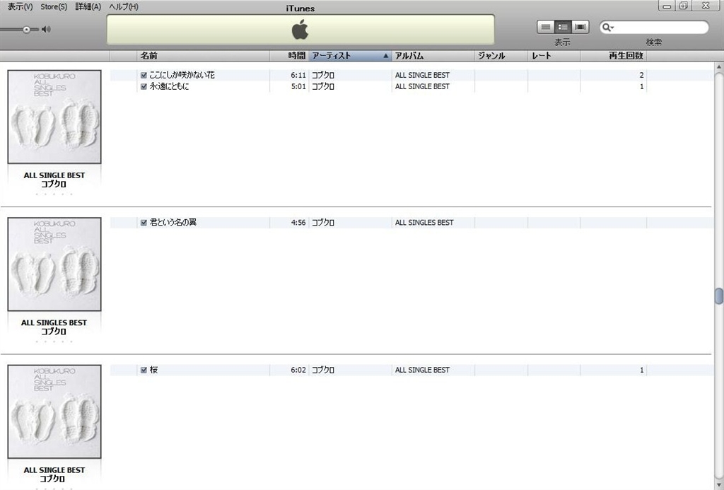Click play count 2 cell

pos(641,75)
